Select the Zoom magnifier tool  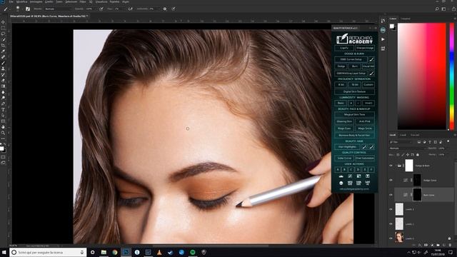pos(3,133)
